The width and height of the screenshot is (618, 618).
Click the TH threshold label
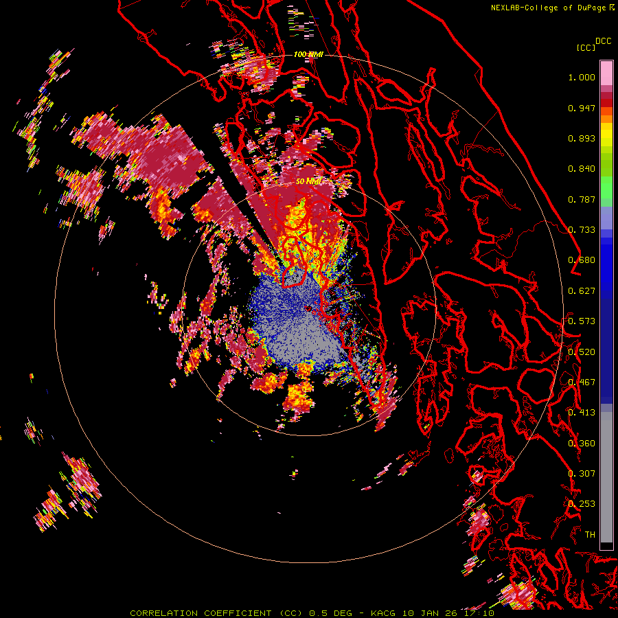pyautogui.click(x=590, y=535)
